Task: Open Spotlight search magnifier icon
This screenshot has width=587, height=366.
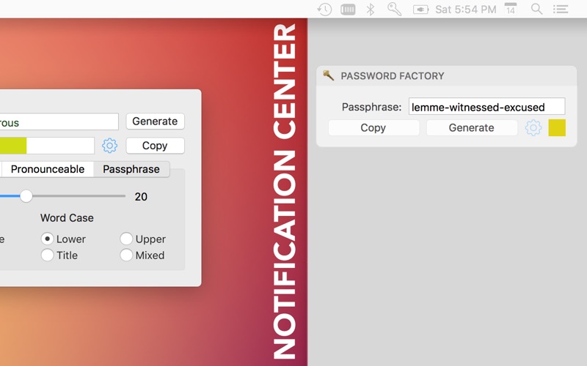Action: coord(537,9)
